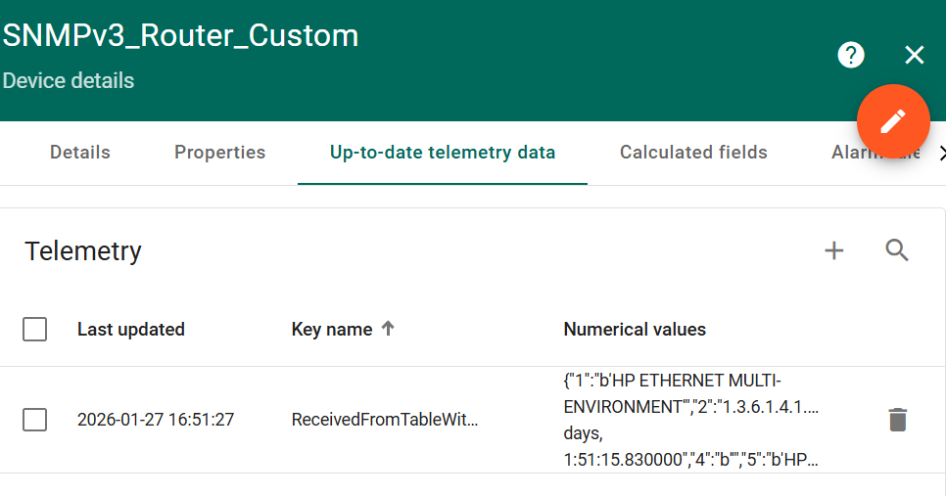
Task: Toggle the Key name sort arrow
Action: pos(388,329)
